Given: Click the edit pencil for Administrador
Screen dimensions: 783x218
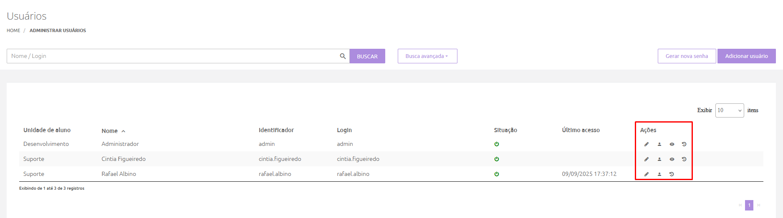Looking at the screenshot, I should (647, 144).
